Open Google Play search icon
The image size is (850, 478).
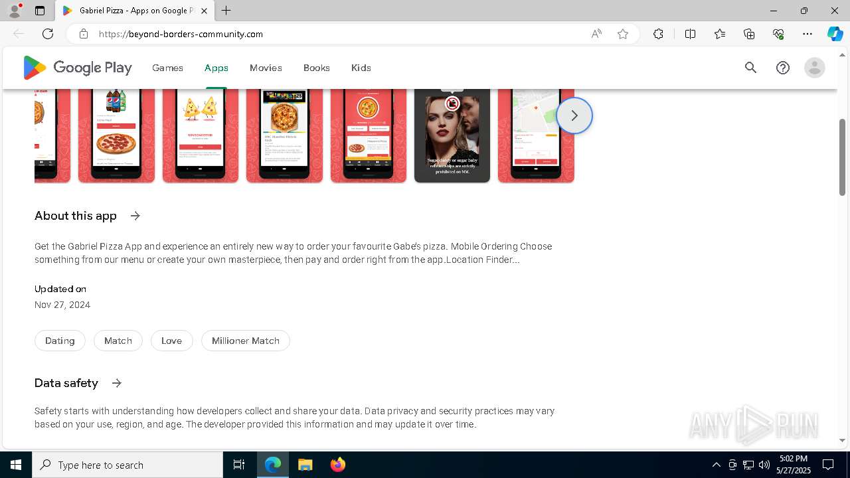pos(750,68)
